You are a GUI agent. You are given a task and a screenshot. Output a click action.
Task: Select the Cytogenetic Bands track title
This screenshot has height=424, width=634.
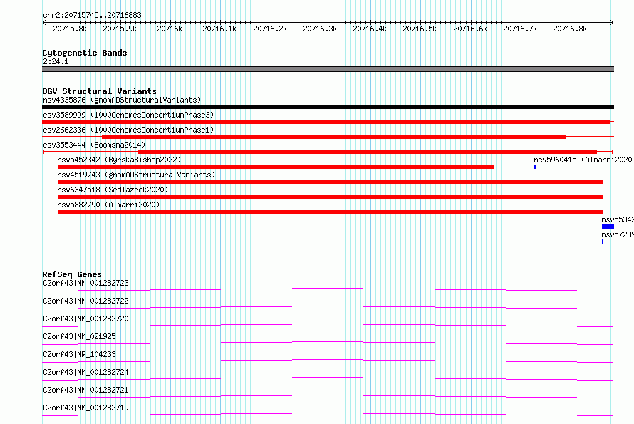(x=85, y=53)
